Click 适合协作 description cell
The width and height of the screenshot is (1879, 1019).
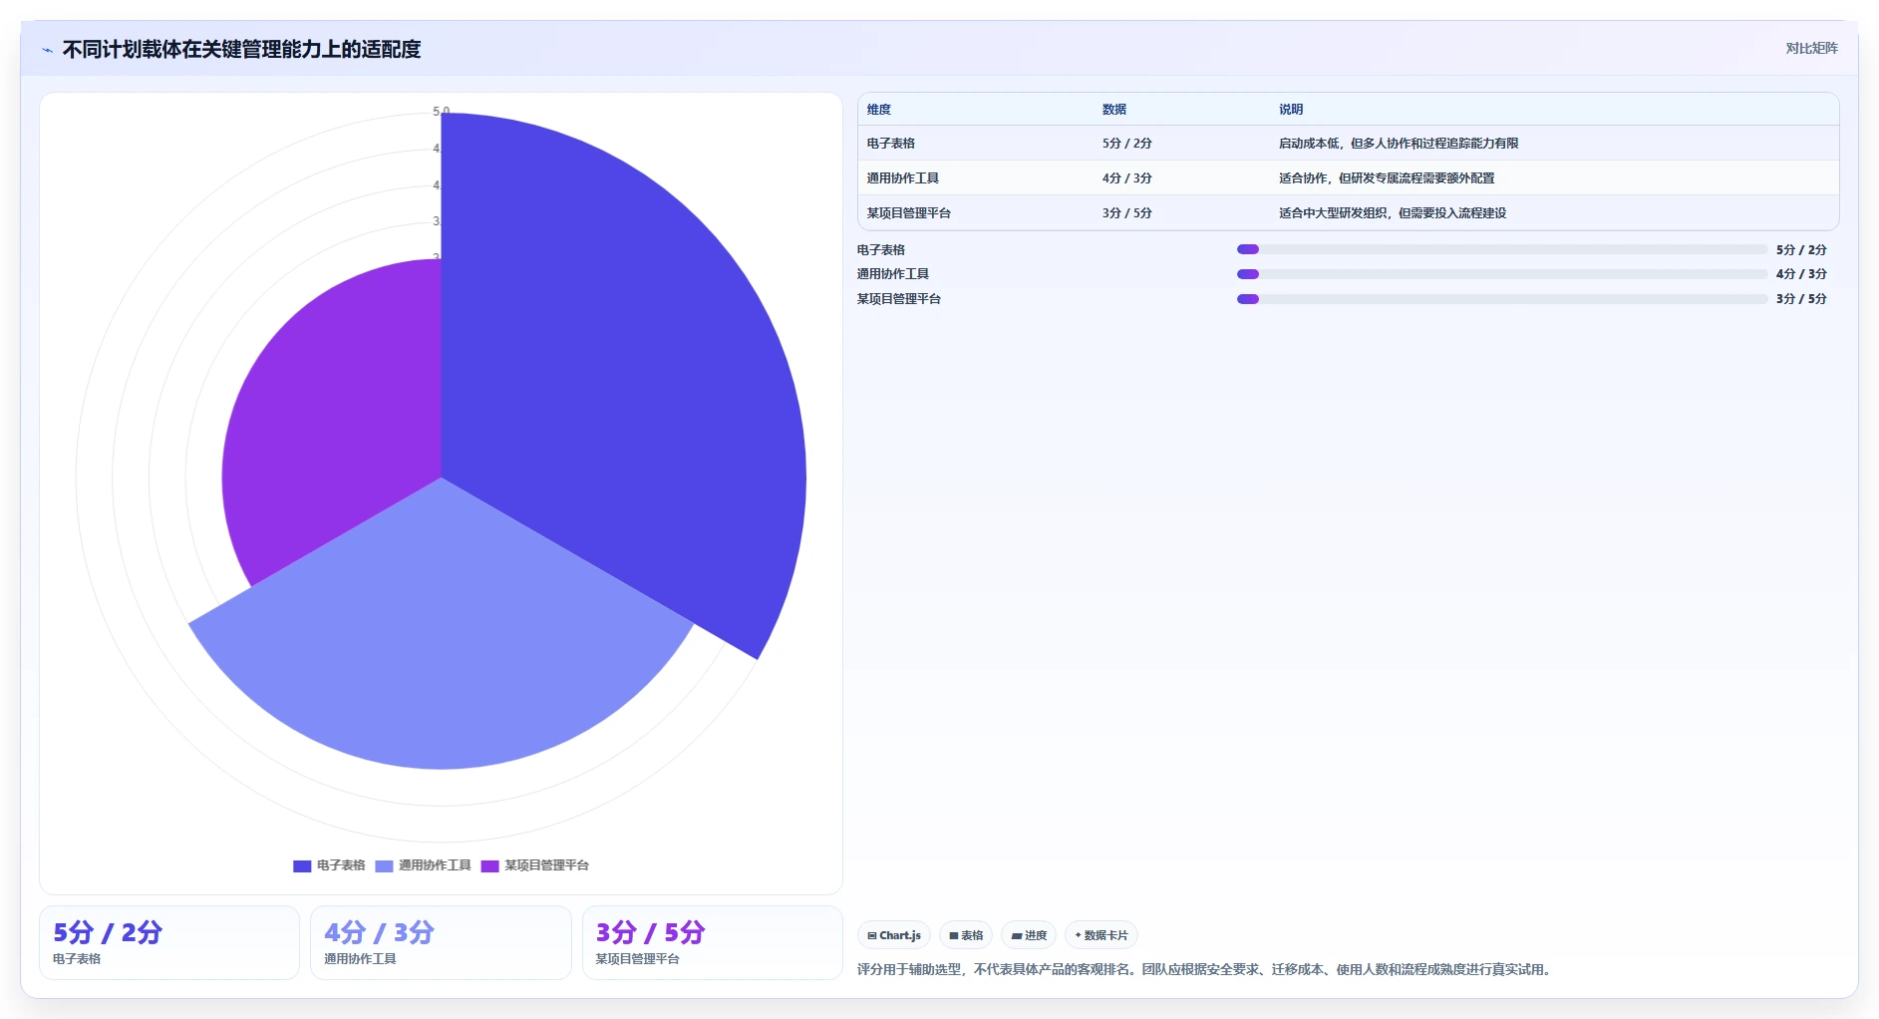coord(1555,178)
